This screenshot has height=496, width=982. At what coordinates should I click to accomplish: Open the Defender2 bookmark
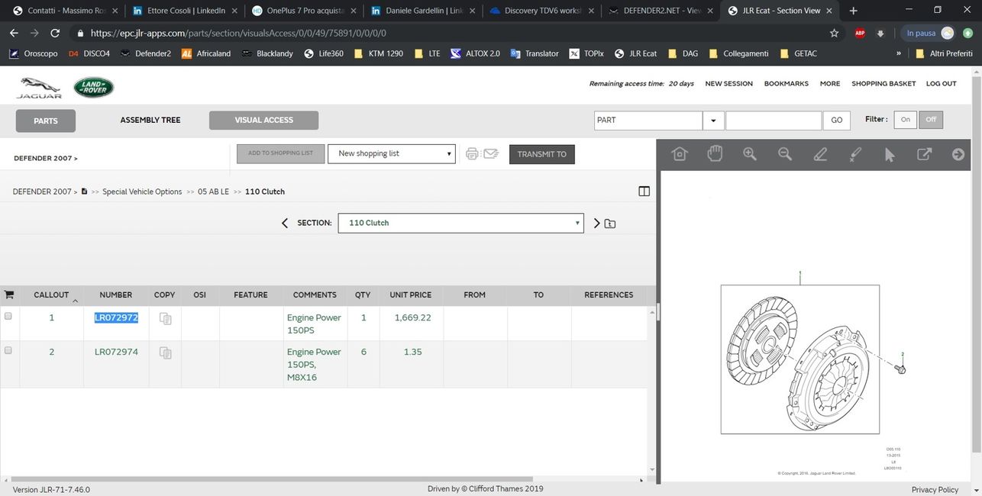[x=145, y=53]
